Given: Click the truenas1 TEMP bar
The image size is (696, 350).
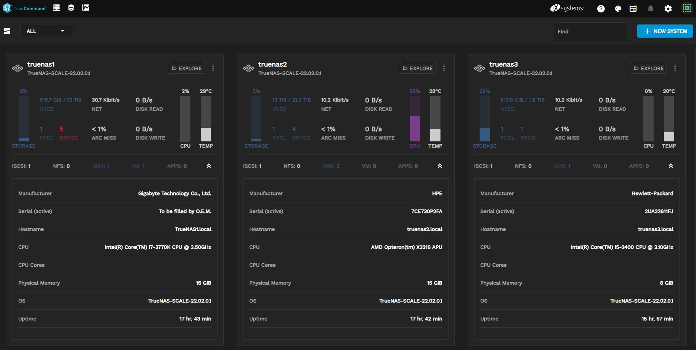Looking at the screenshot, I should pos(206,118).
